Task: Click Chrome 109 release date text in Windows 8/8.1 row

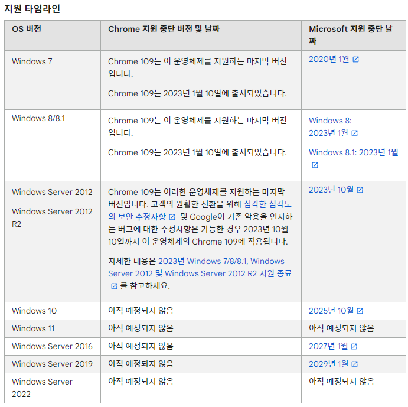Action: 197,152
